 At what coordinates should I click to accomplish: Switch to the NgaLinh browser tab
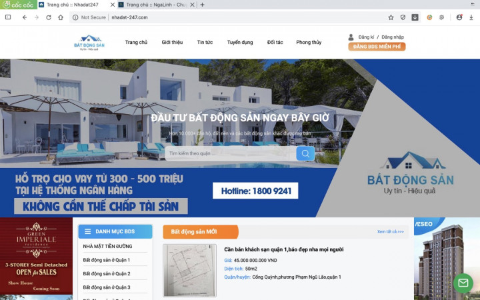(155, 5)
